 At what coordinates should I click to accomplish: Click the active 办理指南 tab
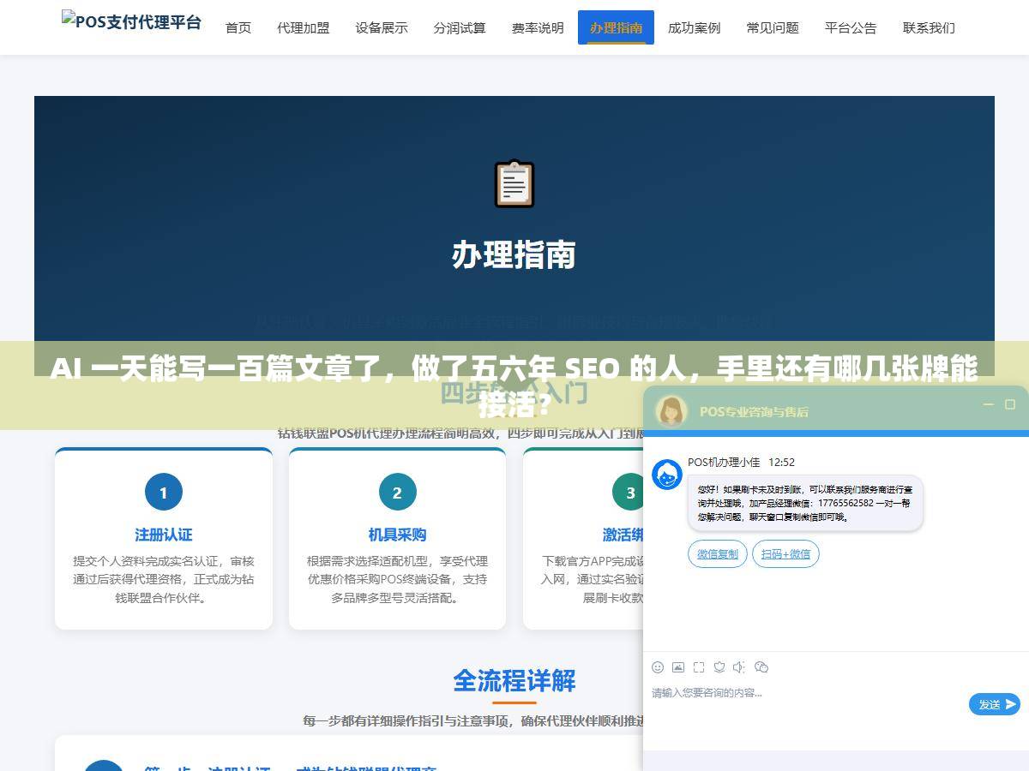(616, 27)
